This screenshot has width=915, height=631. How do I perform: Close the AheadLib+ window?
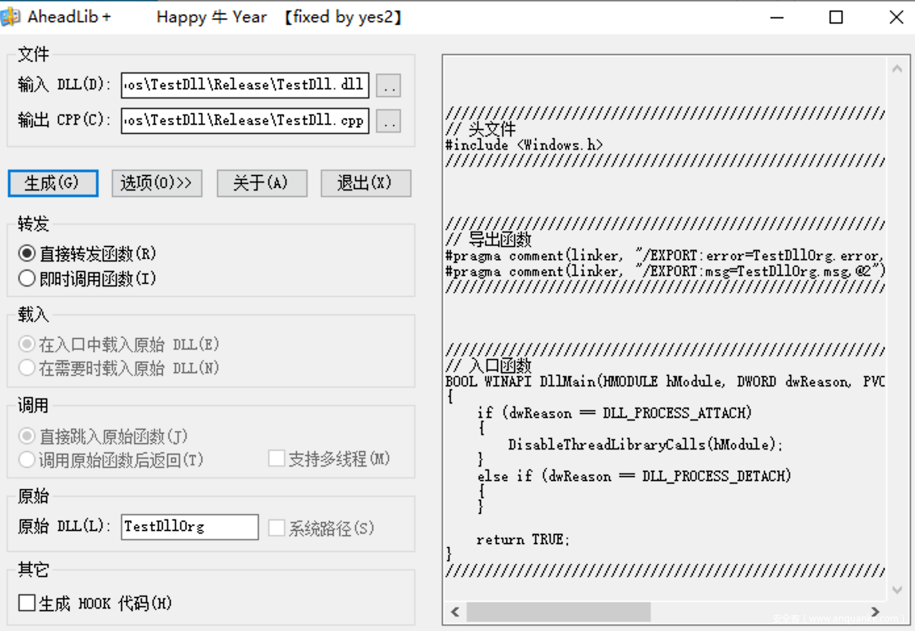(896, 17)
